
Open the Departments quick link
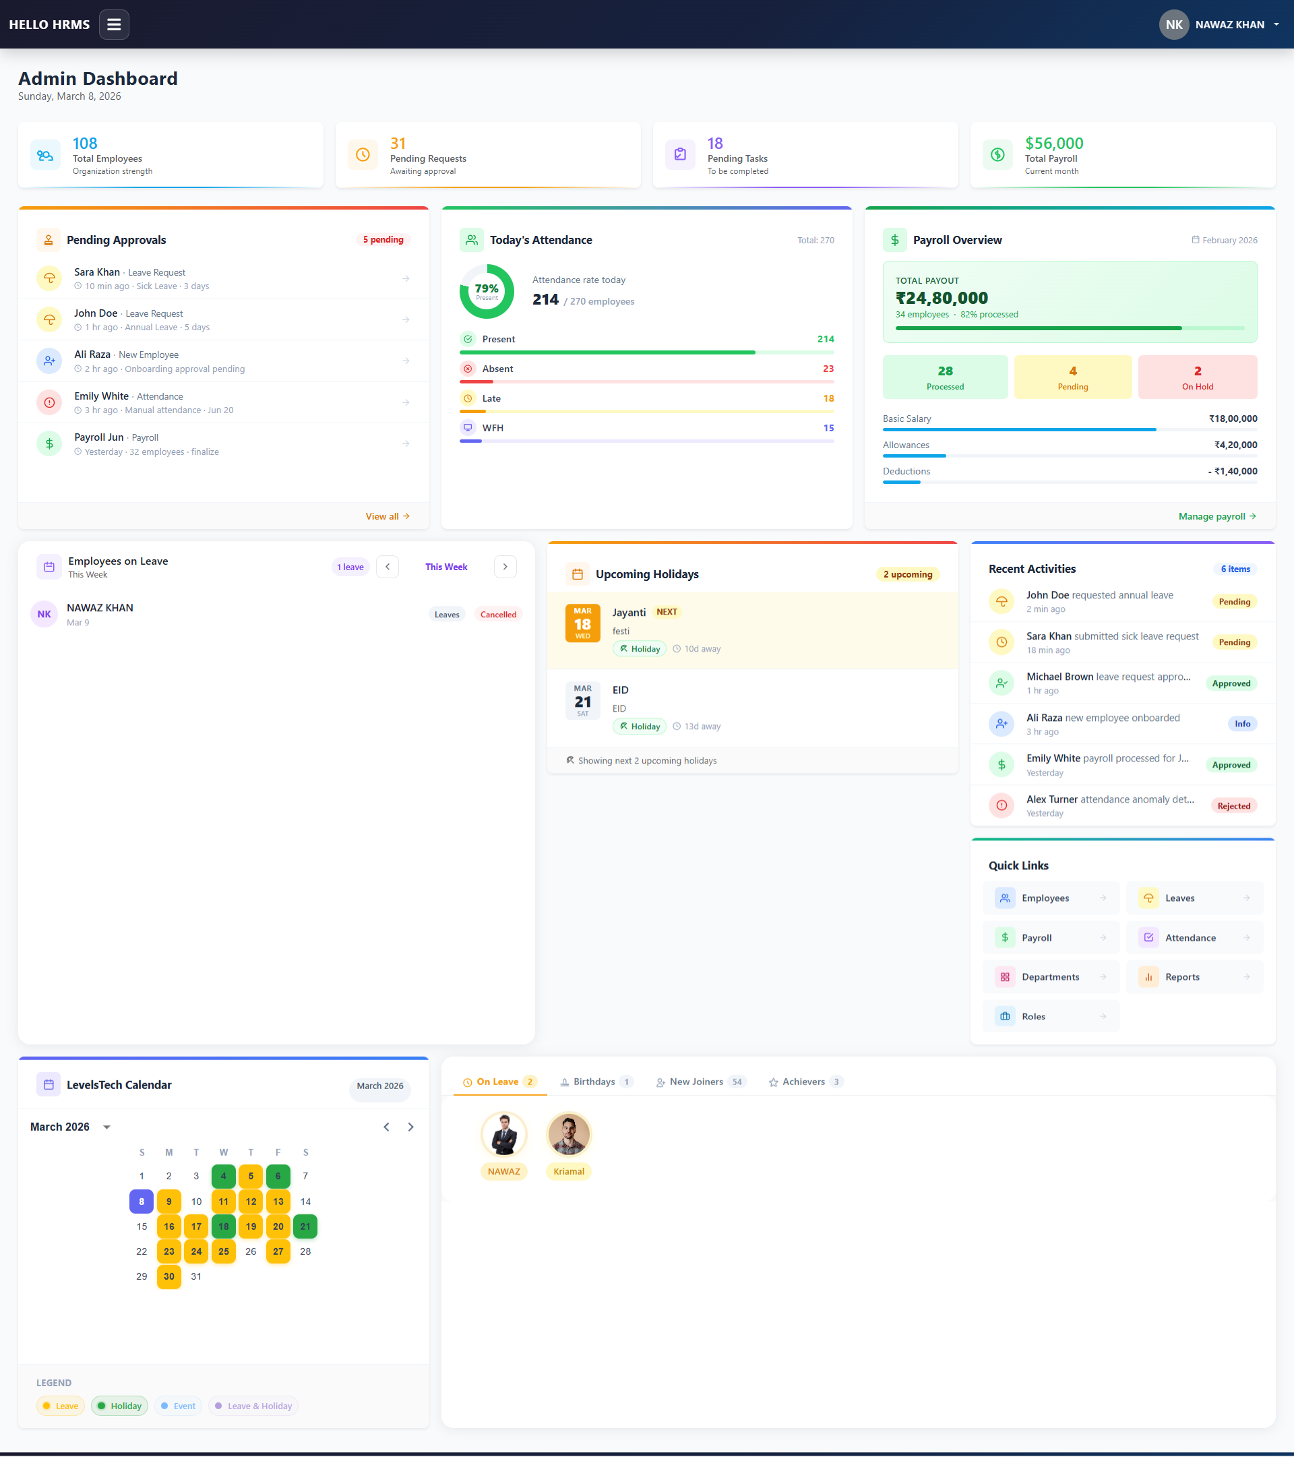point(1051,977)
